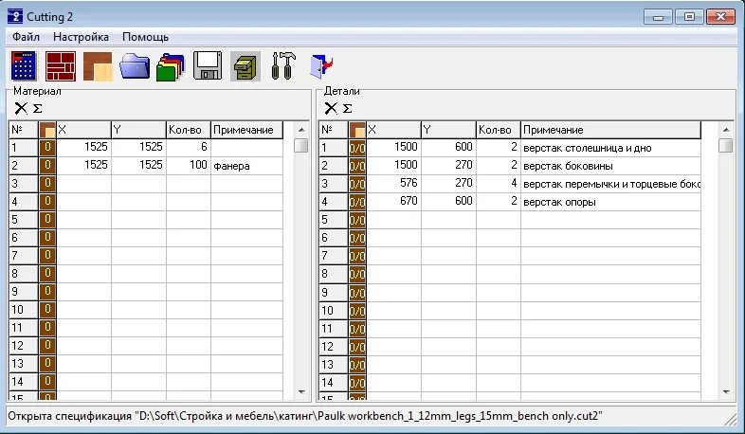The width and height of the screenshot is (745, 434).
Task: Maximize the Cutting 2 window
Action: tap(689, 17)
